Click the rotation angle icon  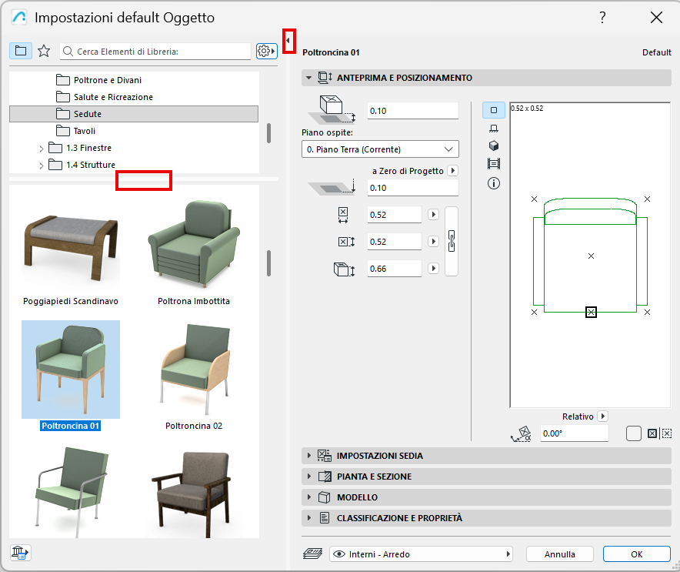click(521, 433)
